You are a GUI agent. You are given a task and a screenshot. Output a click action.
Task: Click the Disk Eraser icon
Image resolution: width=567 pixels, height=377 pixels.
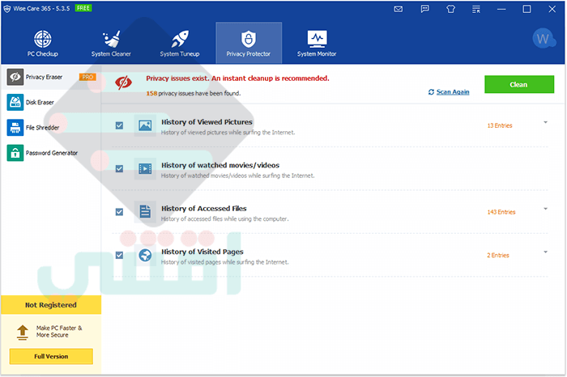coord(15,102)
